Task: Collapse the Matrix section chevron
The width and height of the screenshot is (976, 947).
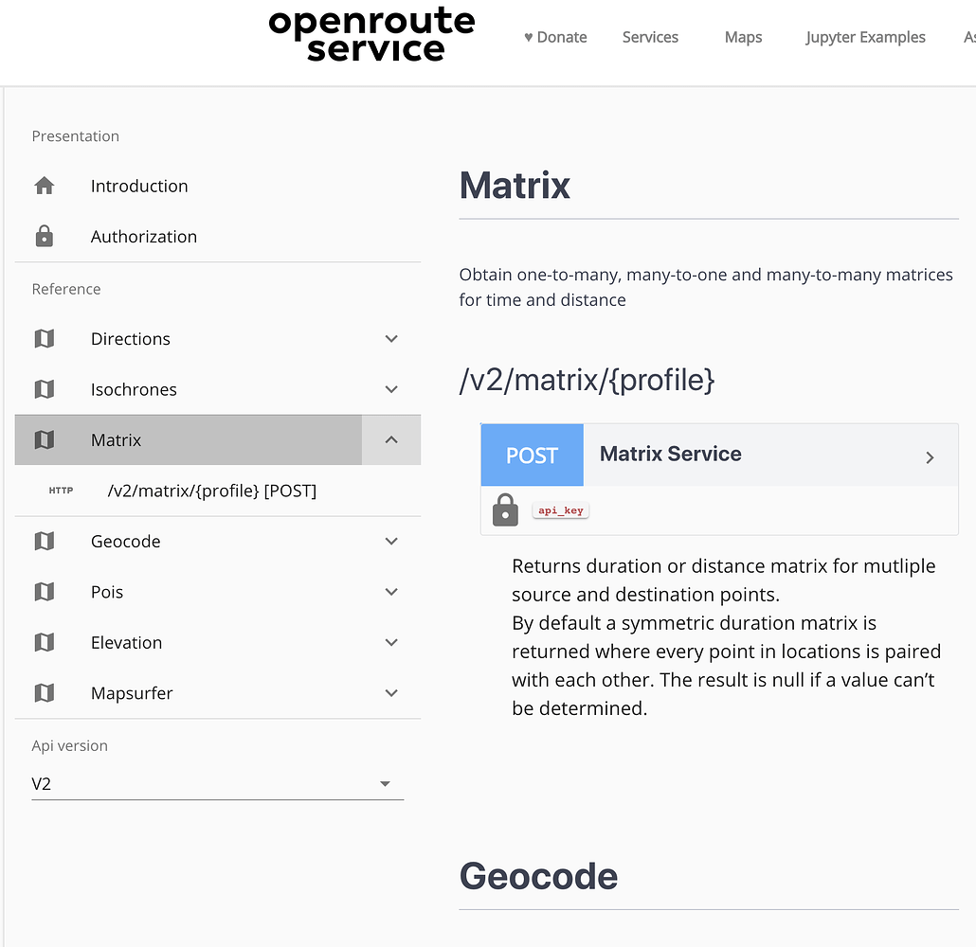Action: (x=390, y=439)
